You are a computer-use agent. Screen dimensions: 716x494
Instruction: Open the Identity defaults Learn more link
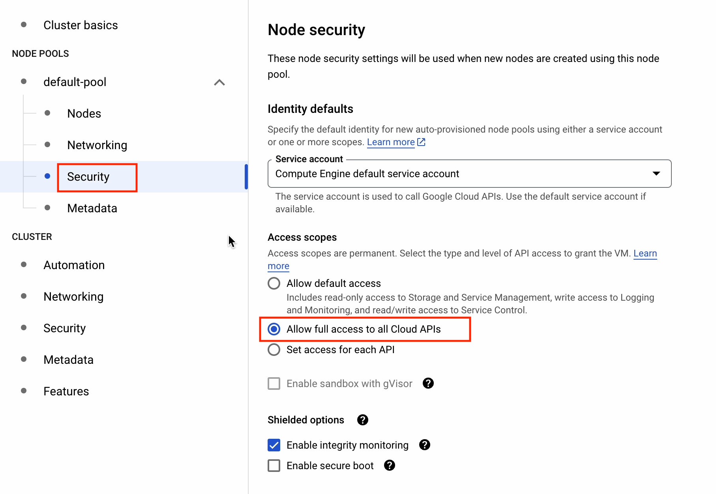pyautogui.click(x=390, y=142)
